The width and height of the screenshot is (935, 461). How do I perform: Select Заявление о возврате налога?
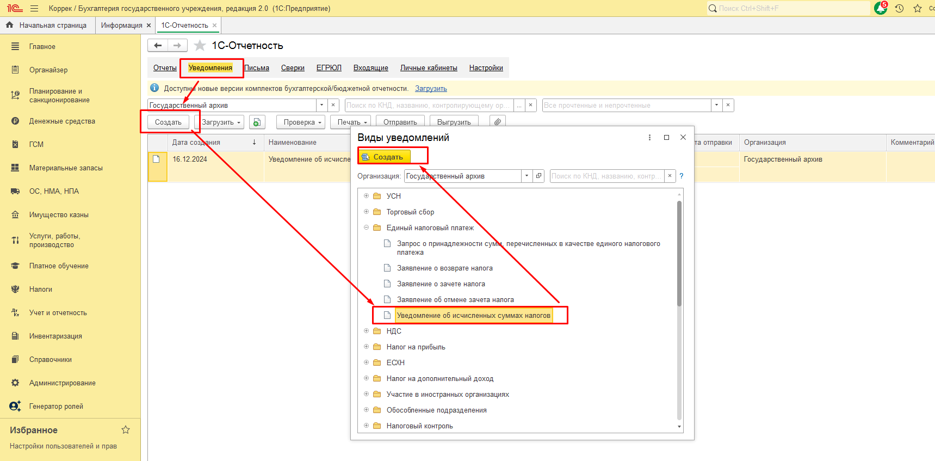(x=444, y=268)
